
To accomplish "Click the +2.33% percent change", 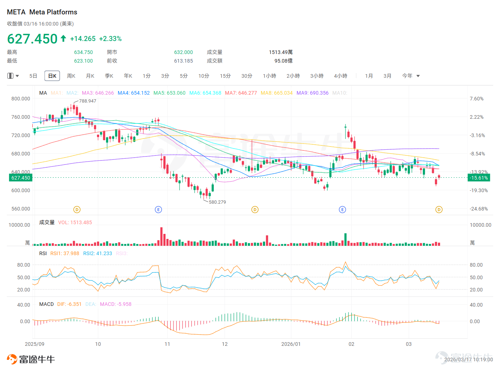I will [x=110, y=39].
